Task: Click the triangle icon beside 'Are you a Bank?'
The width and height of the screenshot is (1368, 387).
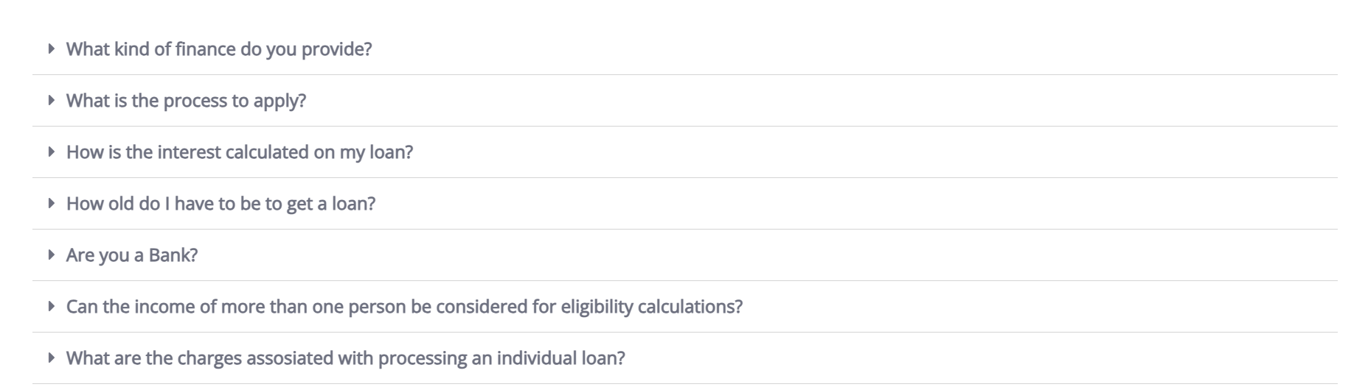Action: [x=51, y=255]
